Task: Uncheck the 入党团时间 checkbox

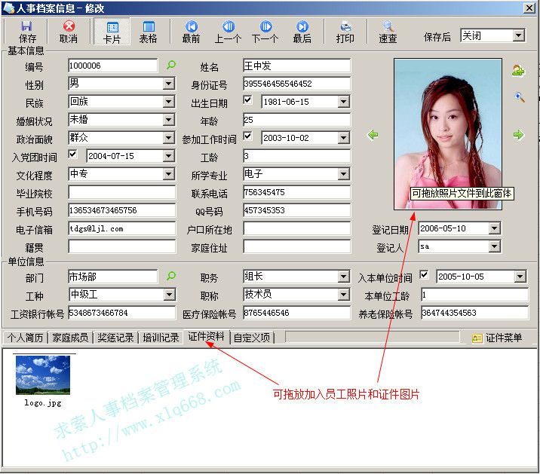Action: [x=73, y=155]
